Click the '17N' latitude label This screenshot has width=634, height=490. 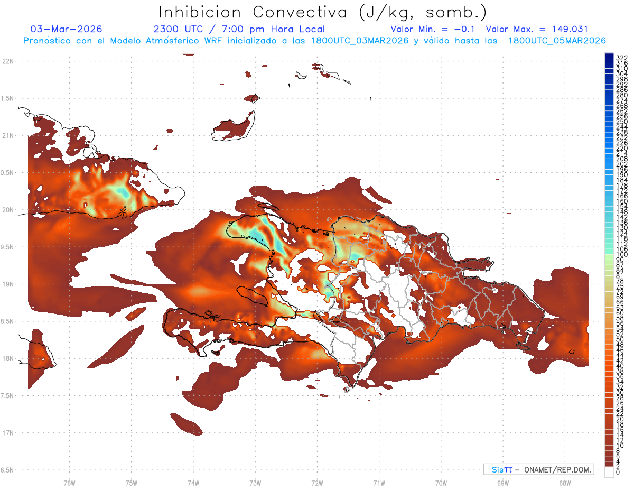tap(7, 433)
